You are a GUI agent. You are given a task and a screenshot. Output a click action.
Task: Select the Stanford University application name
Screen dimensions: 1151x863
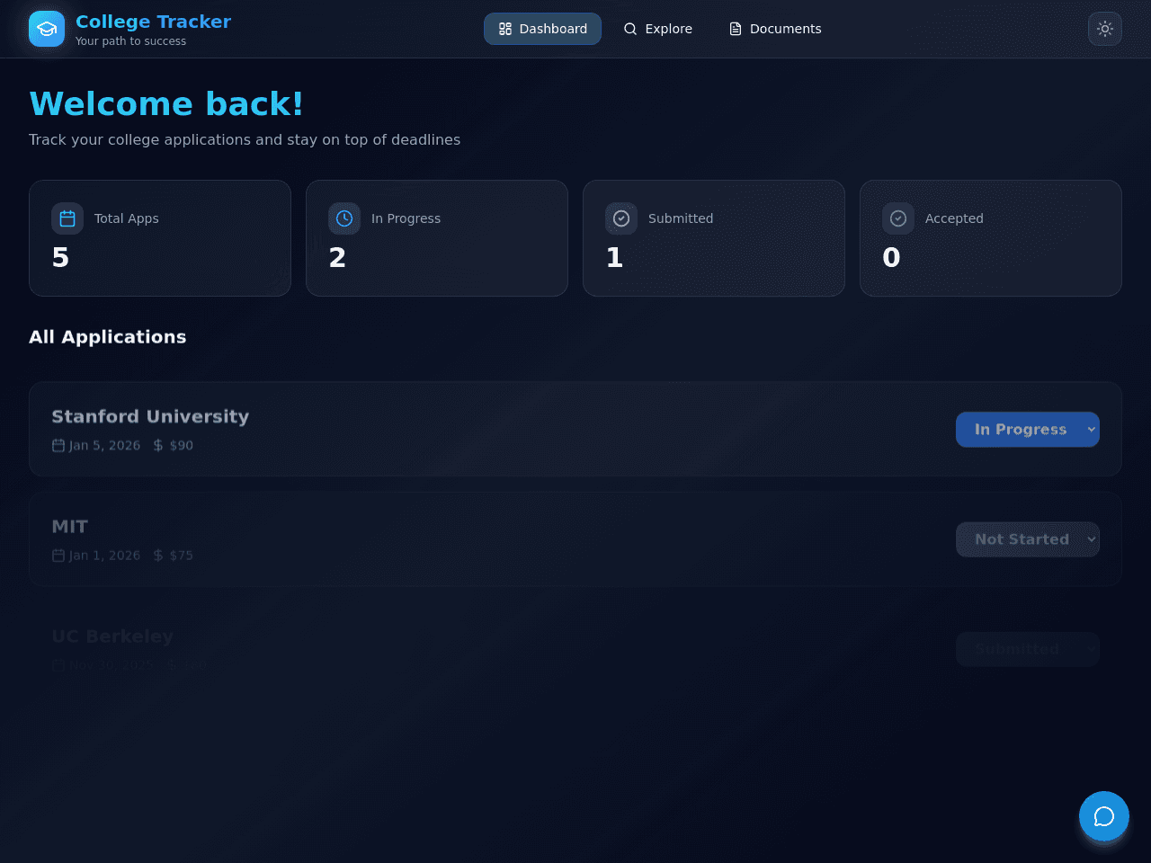coord(150,416)
